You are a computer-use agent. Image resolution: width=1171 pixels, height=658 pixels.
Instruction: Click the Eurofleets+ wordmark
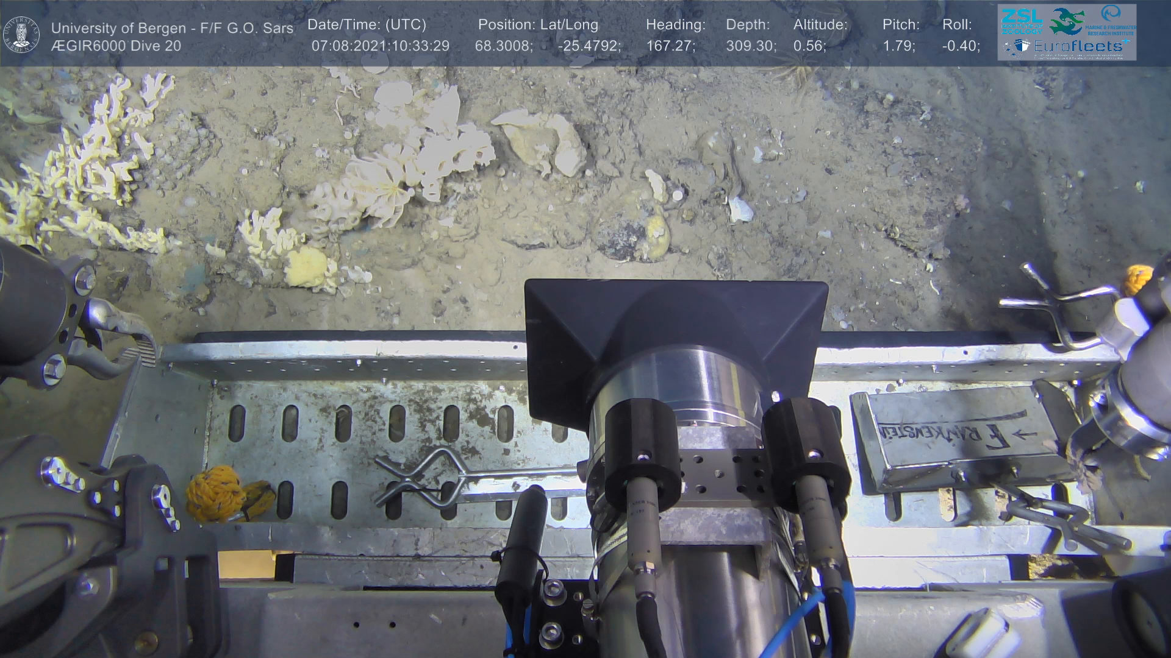point(1078,46)
